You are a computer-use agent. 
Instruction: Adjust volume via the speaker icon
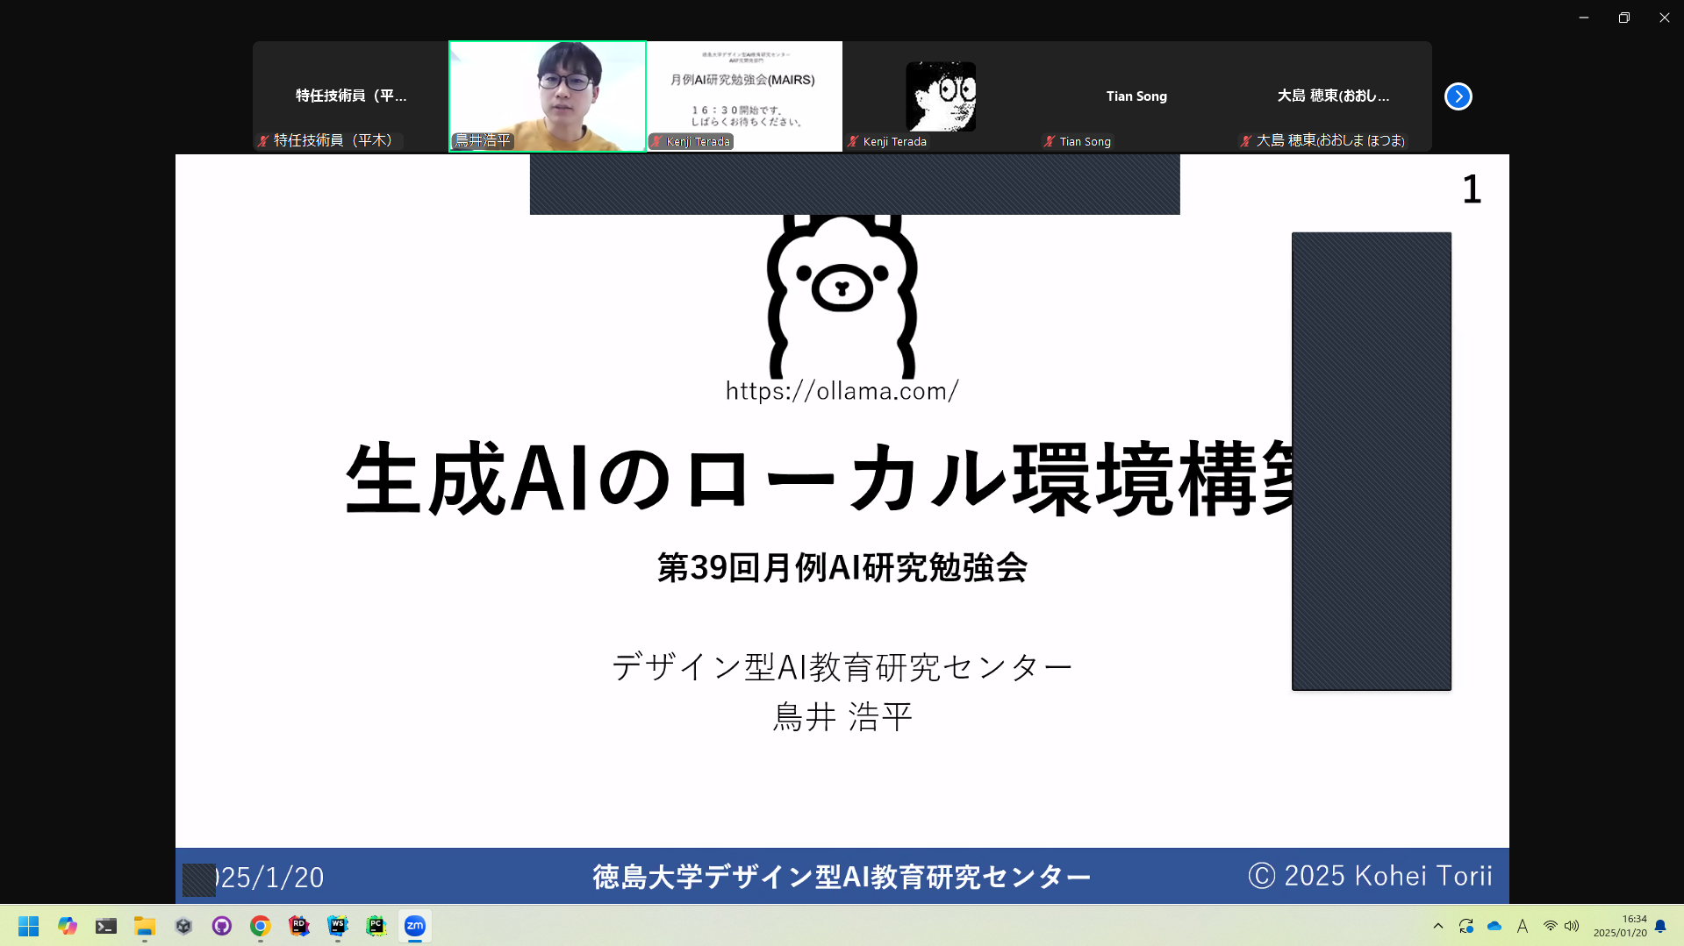pos(1571,926)
